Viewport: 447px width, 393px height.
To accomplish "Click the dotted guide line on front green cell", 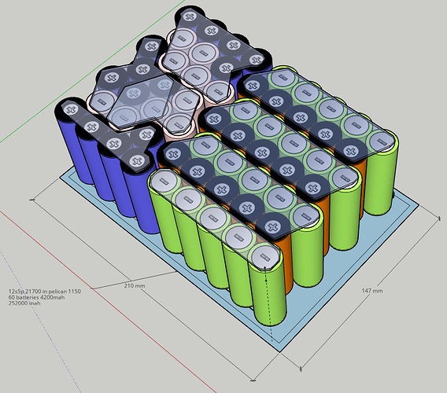I will (x=268, y=304).
